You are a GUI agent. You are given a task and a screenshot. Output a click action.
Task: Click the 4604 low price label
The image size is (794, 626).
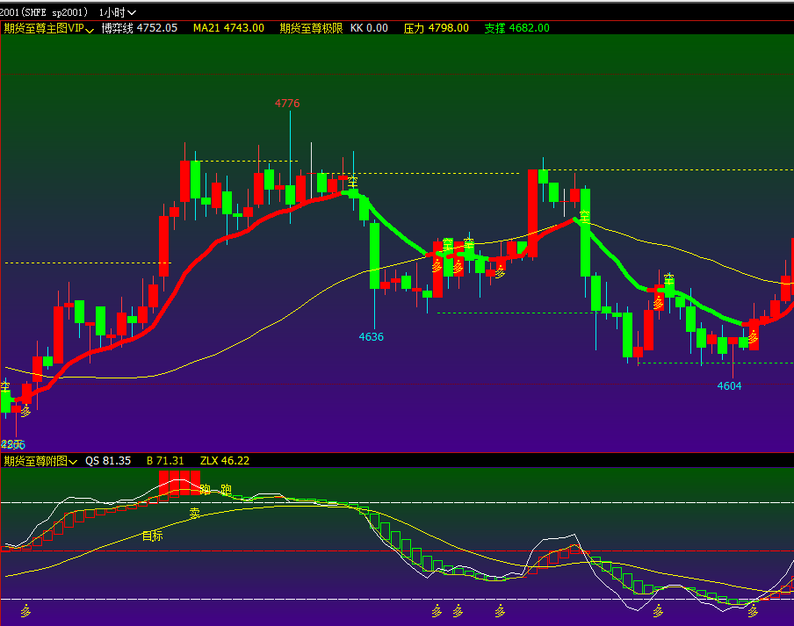click(729, 385)
